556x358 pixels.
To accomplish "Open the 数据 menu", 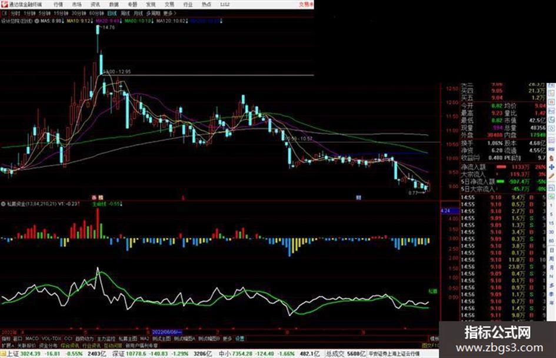I will click(114, 5).
